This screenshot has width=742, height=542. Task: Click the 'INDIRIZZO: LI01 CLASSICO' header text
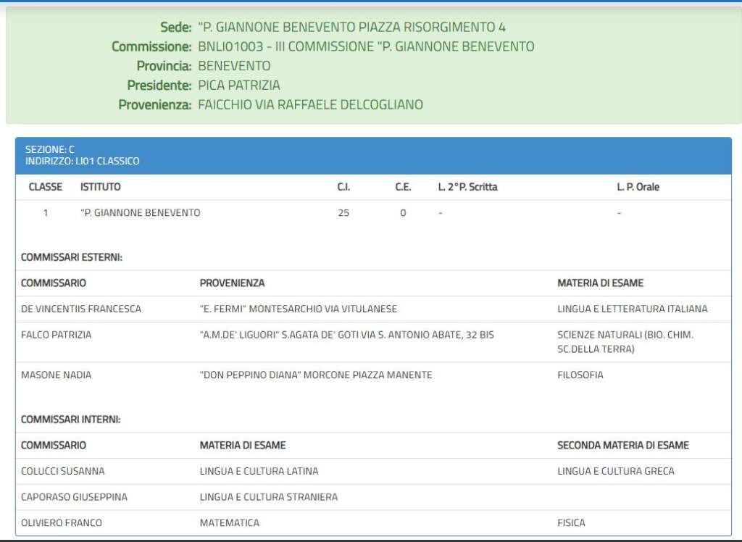pyautogui.click(x=83, y=161)
